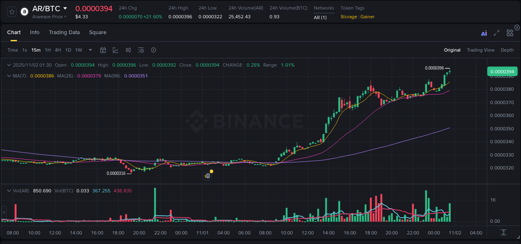Open the chart settings hexagon icon
The width and height of the screenshot is (521, 244).
(153, 50)
